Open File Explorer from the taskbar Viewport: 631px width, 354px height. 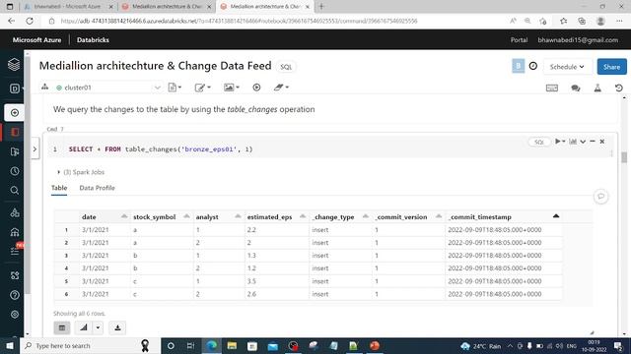pyautogui.click(x=232, y=345)
